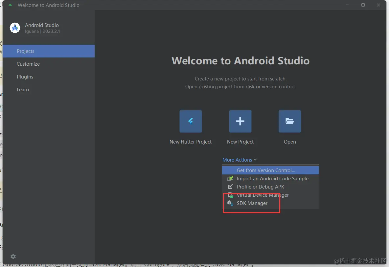
Task: Go to the Plugins tab
Action: [49, 77]
